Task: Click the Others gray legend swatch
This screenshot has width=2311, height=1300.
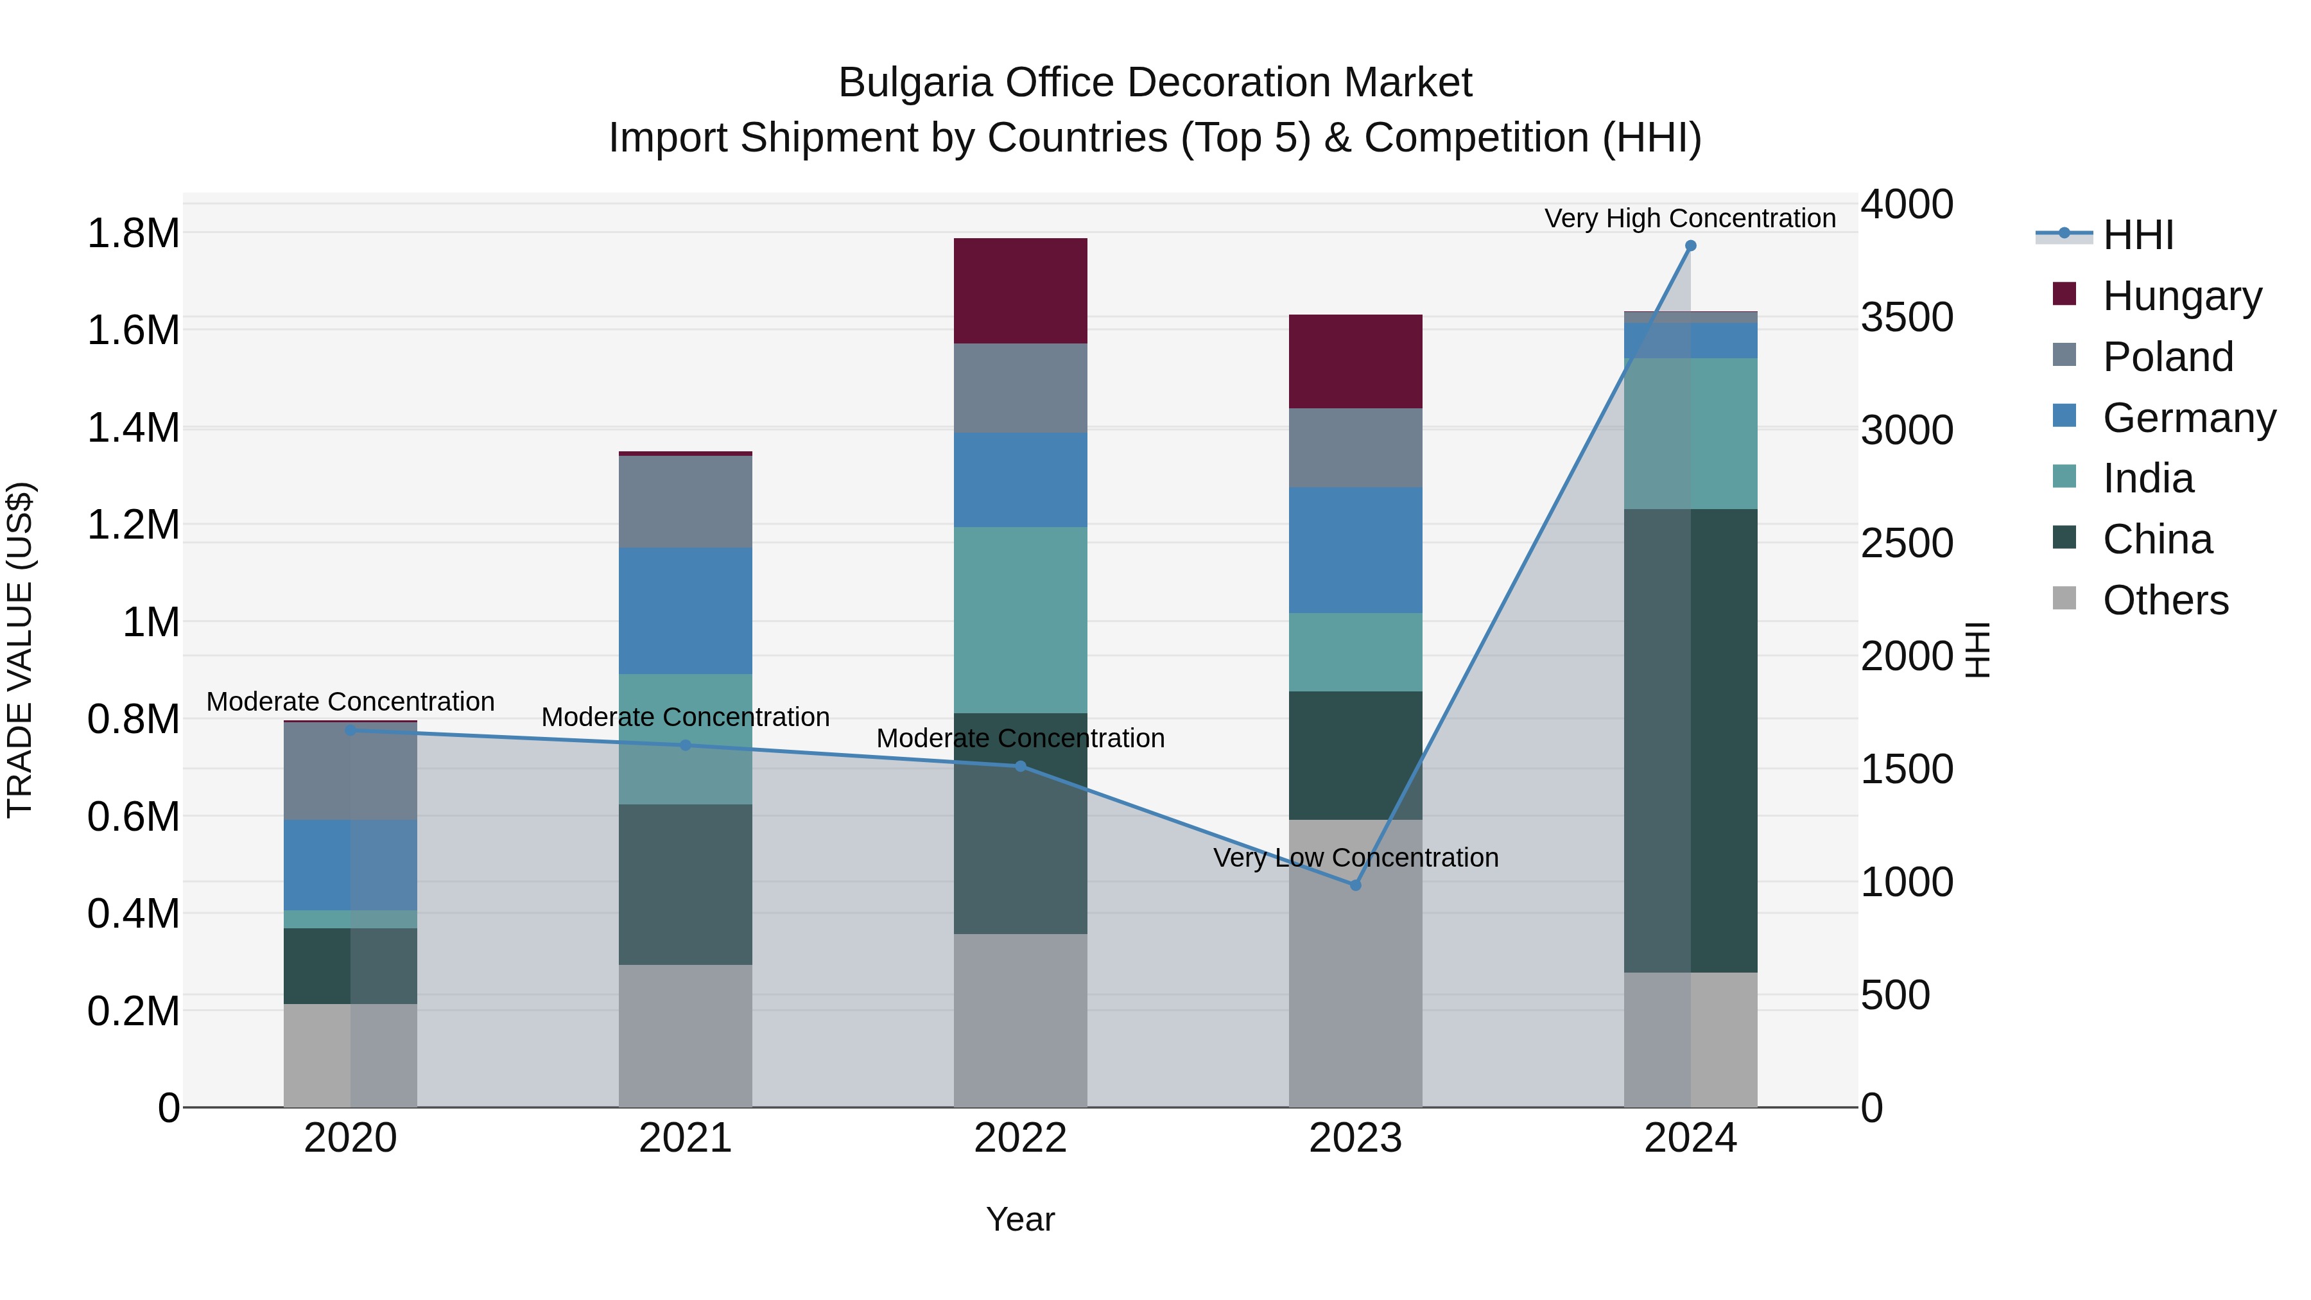Action: (x=2064, y=598)
